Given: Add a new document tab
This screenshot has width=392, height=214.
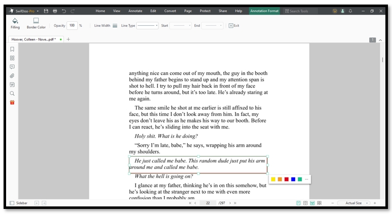Looking at the screenshot, I should coord(68,39).
